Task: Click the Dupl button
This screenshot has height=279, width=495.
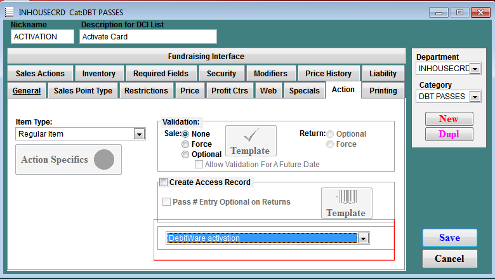Action: tap(449, 134)
